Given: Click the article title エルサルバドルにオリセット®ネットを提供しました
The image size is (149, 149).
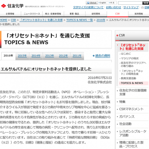Looking at the screenshot, I should click(46, 69).
